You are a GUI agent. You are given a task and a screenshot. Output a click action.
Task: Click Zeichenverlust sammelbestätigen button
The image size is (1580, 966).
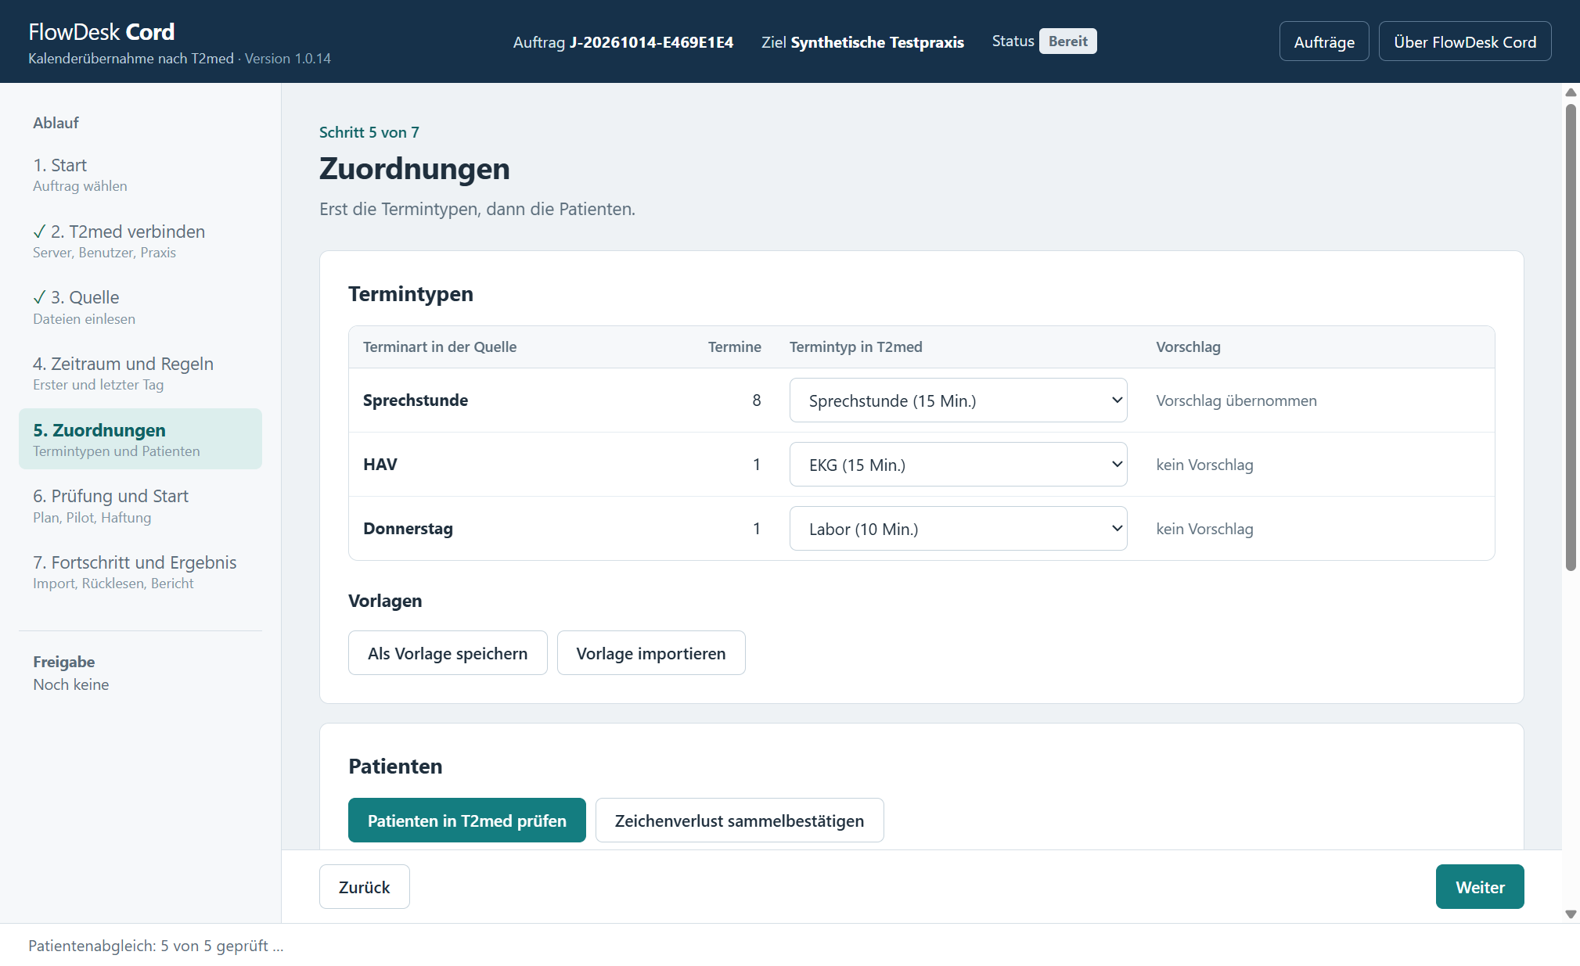coord(740,821)
